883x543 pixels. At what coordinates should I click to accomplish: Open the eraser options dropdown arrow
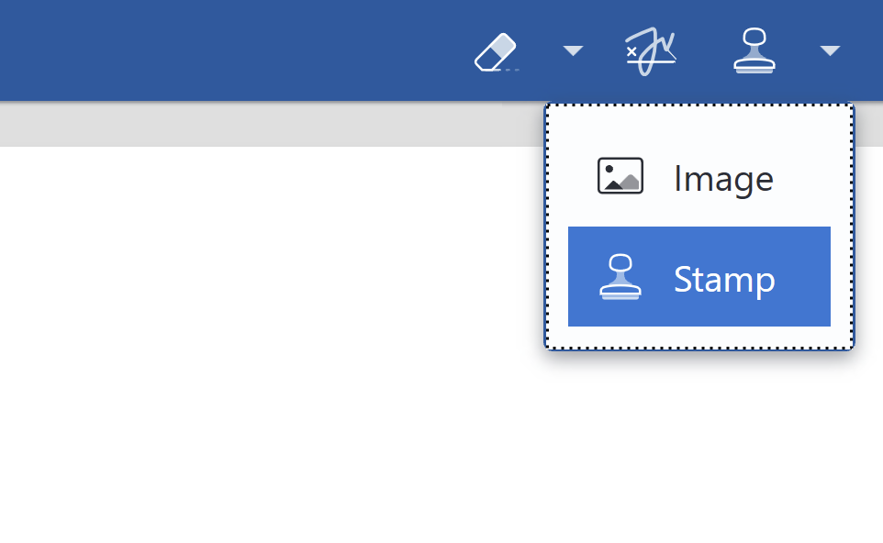coord(573,51)
